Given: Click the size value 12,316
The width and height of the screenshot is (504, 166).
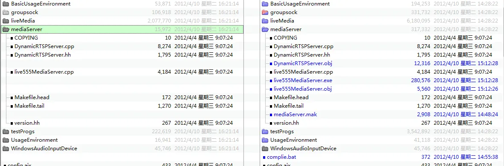Looking at the screenshot, I should pyautogui.click(x=422, y=63).
